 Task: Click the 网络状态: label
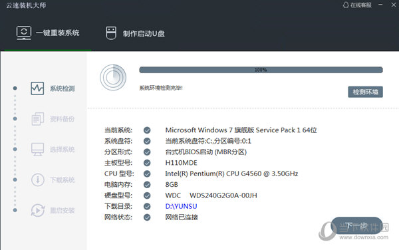click(x=118, y=217)
